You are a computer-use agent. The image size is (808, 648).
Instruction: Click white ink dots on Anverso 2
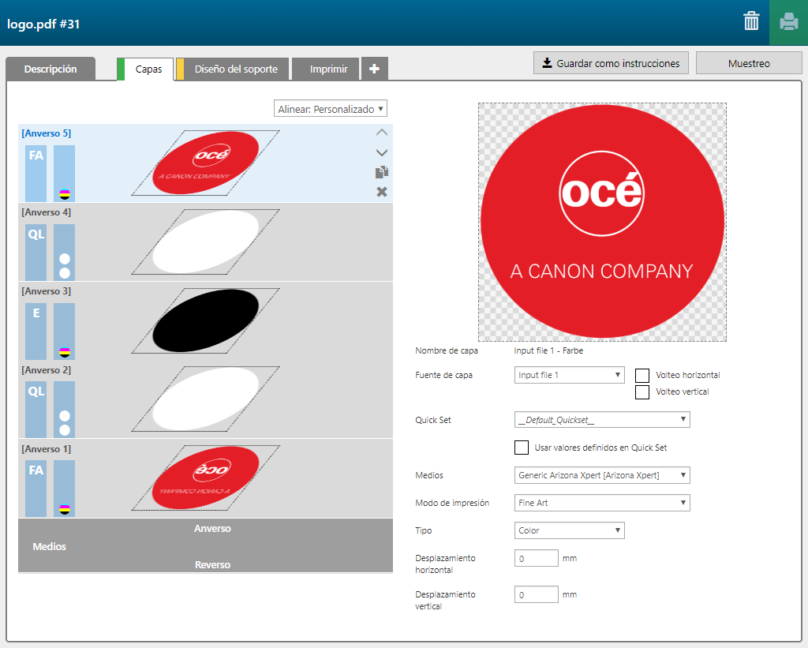(65, 423)
